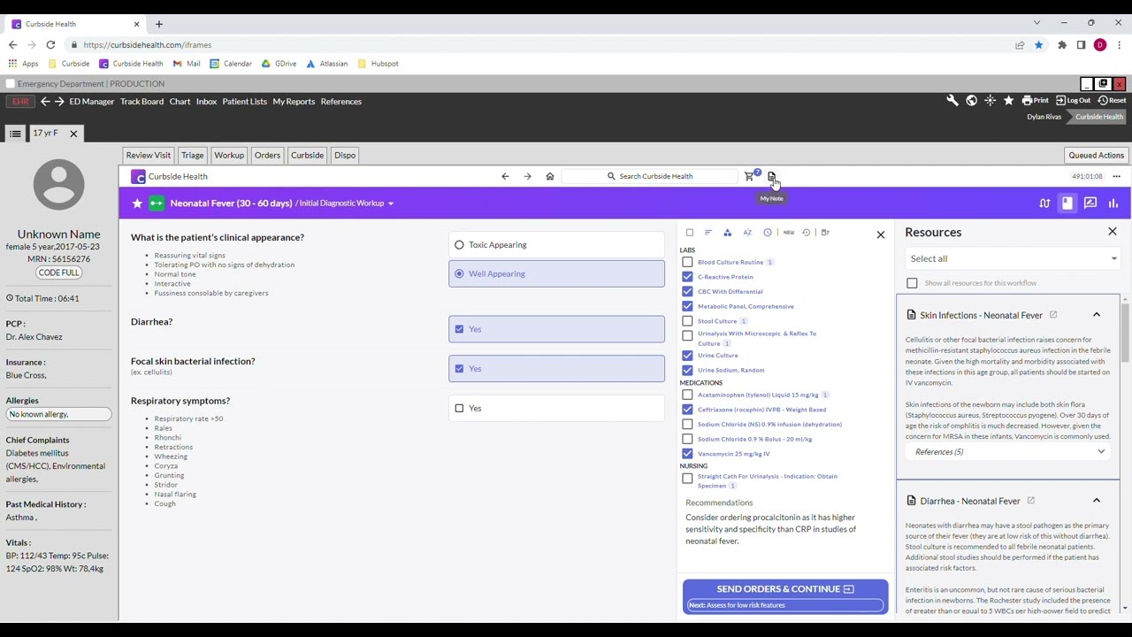Filter orders by clock time icon
The width and height of the screenshot is (1132, 637).
[768, 233]
